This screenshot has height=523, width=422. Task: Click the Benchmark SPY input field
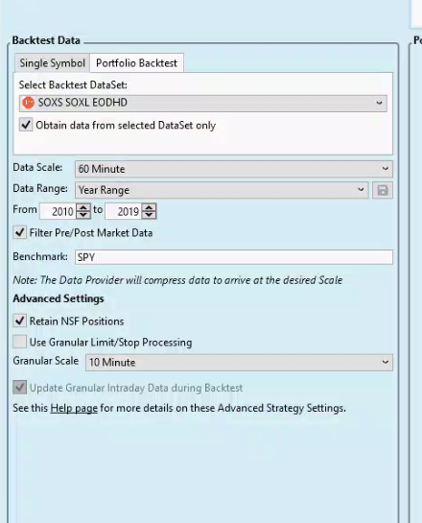234,257
